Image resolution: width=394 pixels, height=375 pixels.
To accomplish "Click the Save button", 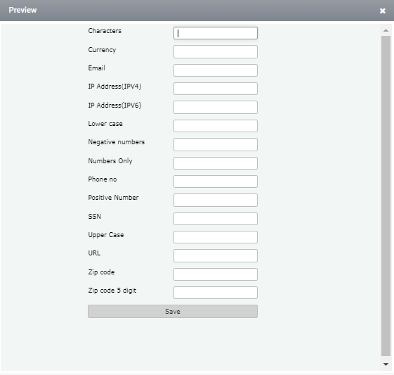I will click(173, 311).
